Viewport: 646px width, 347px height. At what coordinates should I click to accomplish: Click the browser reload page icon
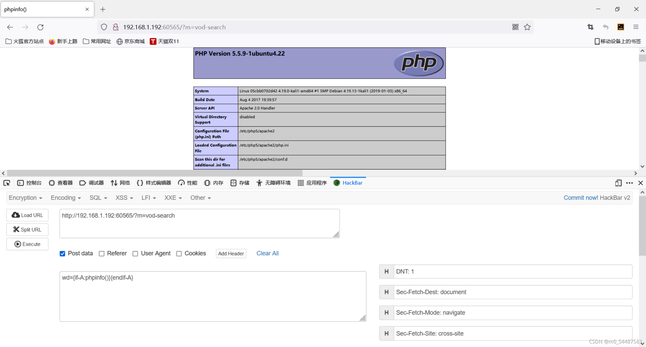pyautogui.click(x=40, y=27)
